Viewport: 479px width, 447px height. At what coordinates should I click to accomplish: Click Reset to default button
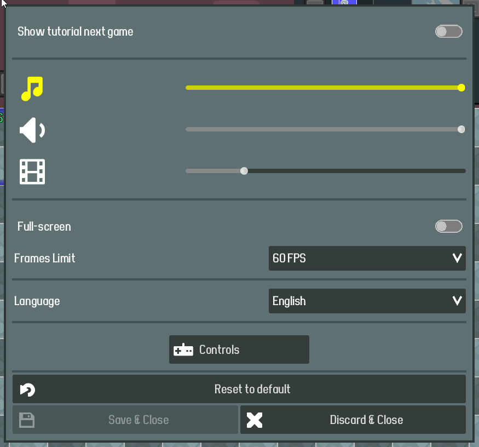pyautogui.click(x=239, y=389)
